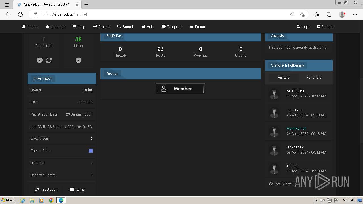Switch to the Followers tab
The width and height of the screenshot is (363, 204).
(314, 77)
